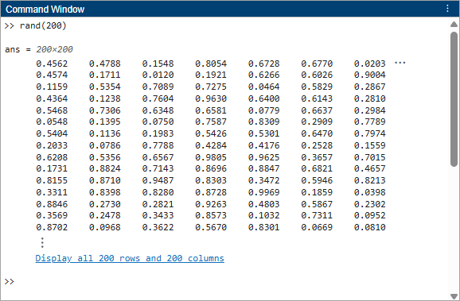Select the value 0.0203

pyautogui.click(x=369, y=64)
